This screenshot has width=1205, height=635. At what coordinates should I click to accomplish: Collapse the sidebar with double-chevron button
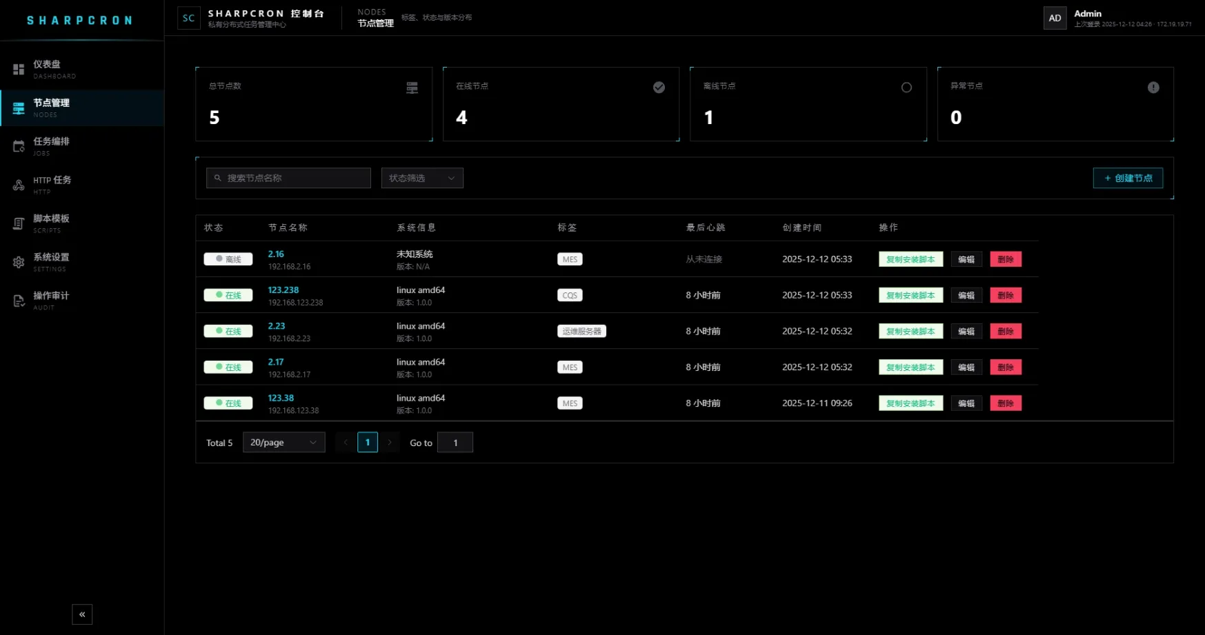click(x=82, y=614)
